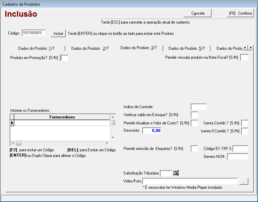The height and width of the screenshot is (202, 258).
Task: Select the Desconto value field
Action: (152, 131)
